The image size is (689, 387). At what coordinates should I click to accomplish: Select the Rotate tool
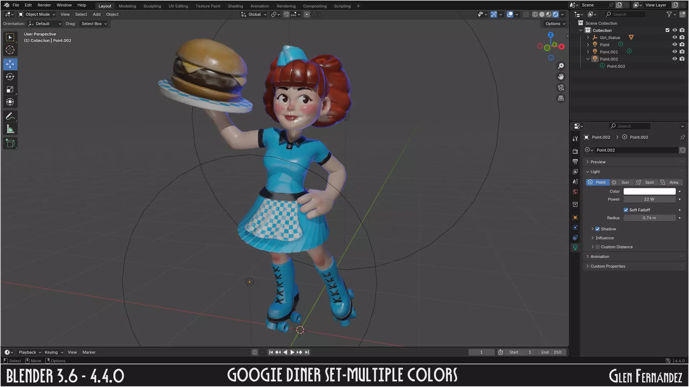click(x=10, y=77)
